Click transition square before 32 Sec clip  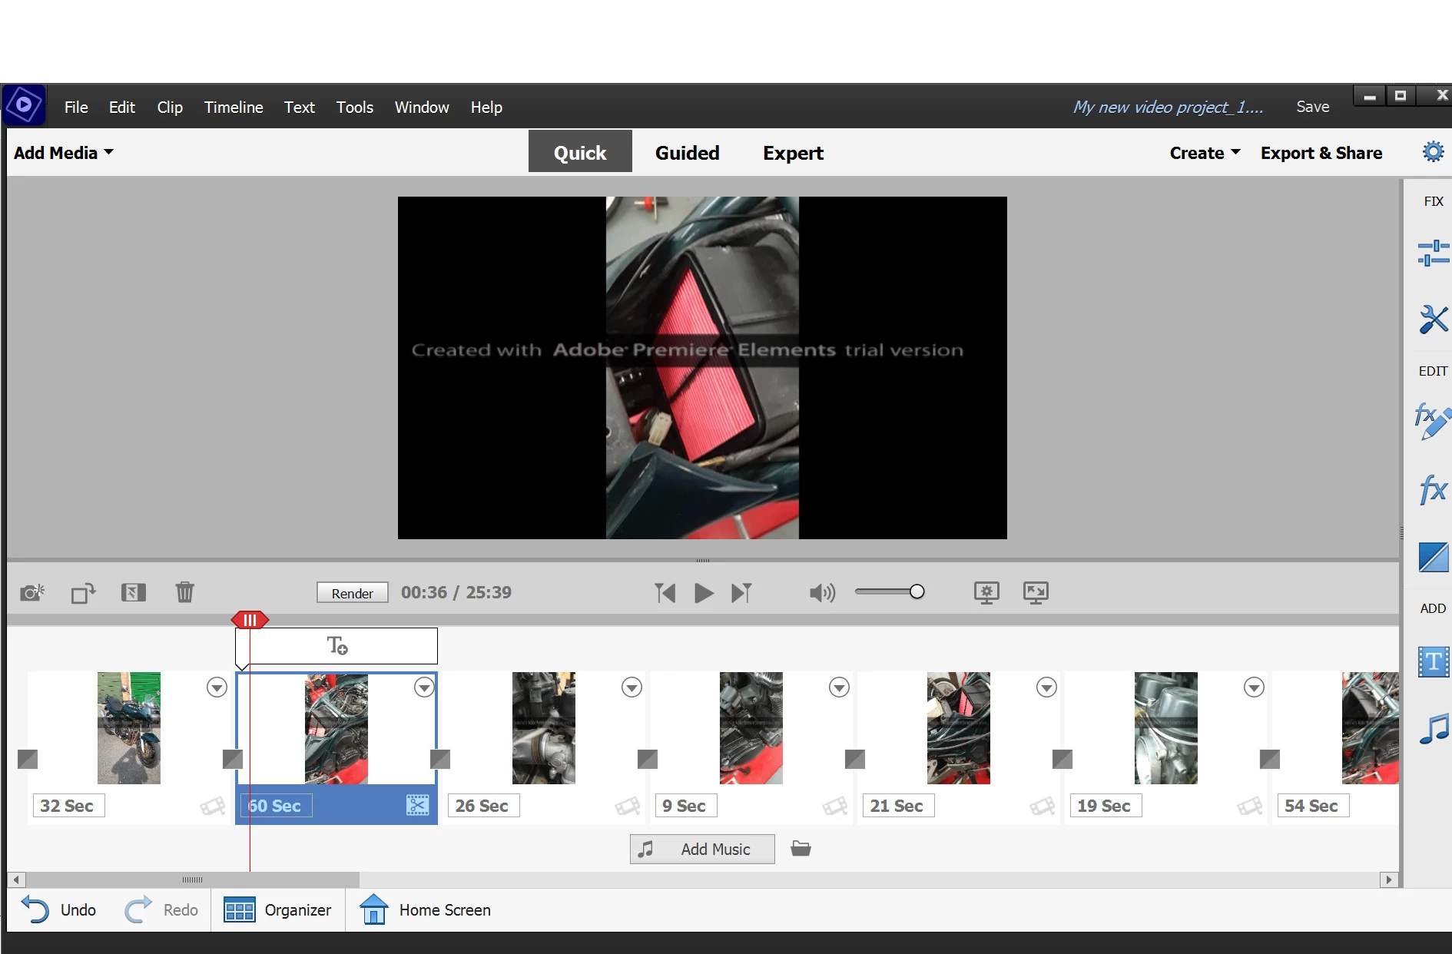point(28,759)
